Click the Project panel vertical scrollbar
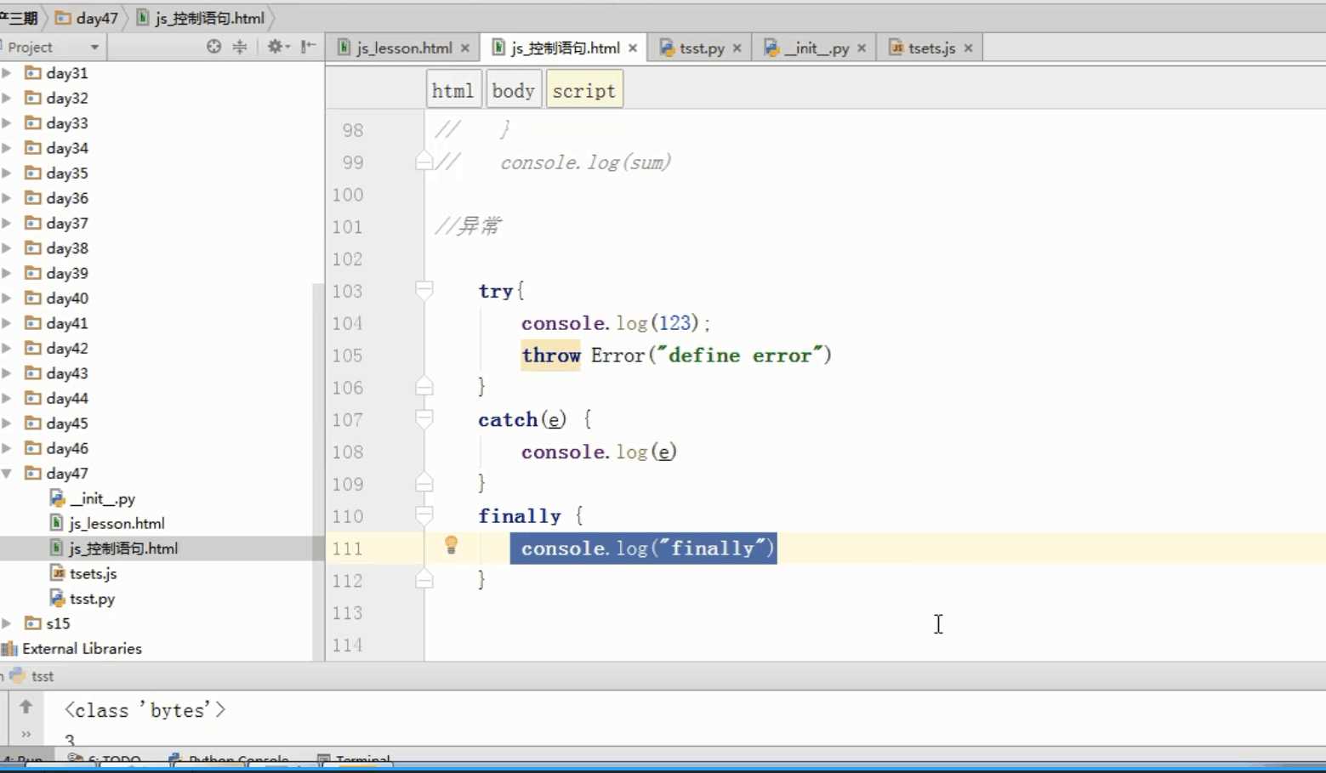 318,472
